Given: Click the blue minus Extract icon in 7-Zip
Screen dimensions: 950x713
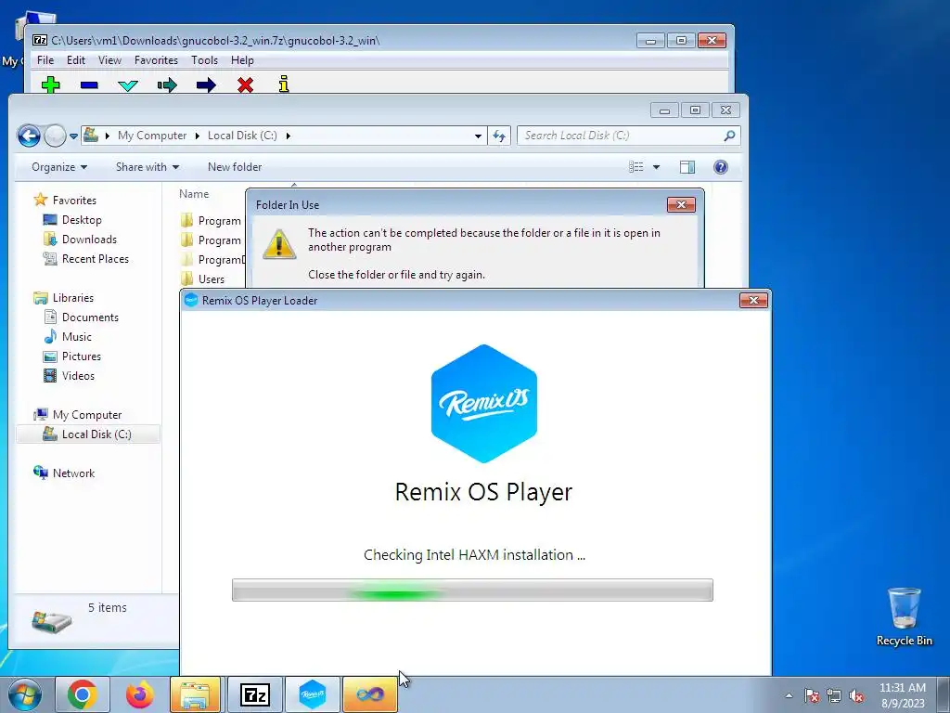Looking at the screenshot, I should pos(89,84).
